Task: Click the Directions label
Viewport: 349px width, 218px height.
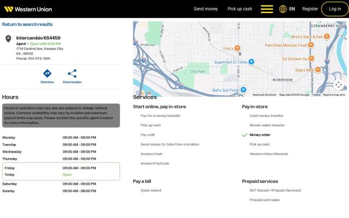Action: (x=47, y=82)
